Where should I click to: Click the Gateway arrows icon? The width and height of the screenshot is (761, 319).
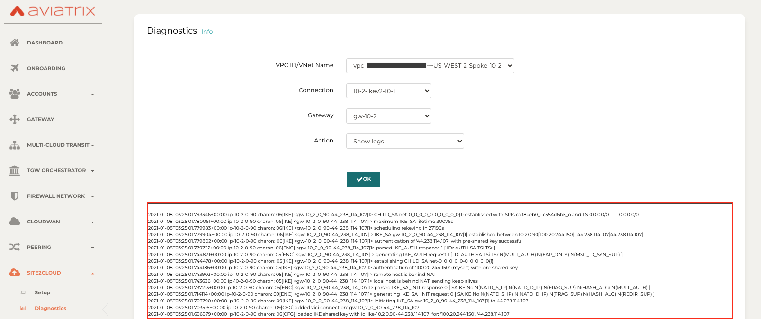click(x=15, y=119)
